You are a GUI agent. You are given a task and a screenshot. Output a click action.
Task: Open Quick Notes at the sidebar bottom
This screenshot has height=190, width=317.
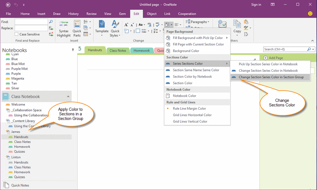[20, 185]
